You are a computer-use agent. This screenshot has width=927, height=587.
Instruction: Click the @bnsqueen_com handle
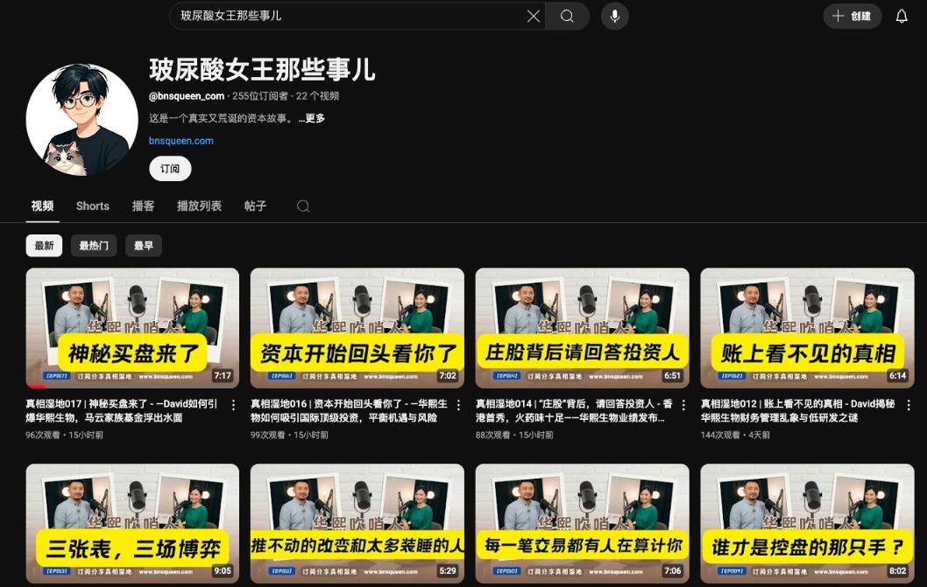(x=187, y=96)
